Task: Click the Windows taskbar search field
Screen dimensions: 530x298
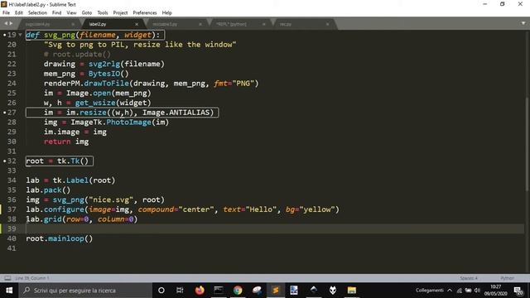Action: coord(85,291)
